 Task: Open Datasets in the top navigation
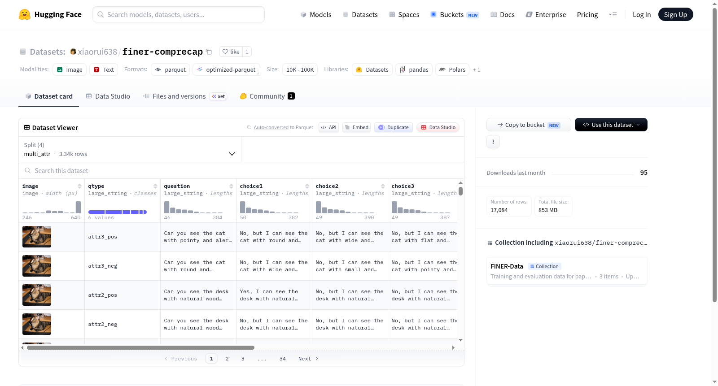360,14
